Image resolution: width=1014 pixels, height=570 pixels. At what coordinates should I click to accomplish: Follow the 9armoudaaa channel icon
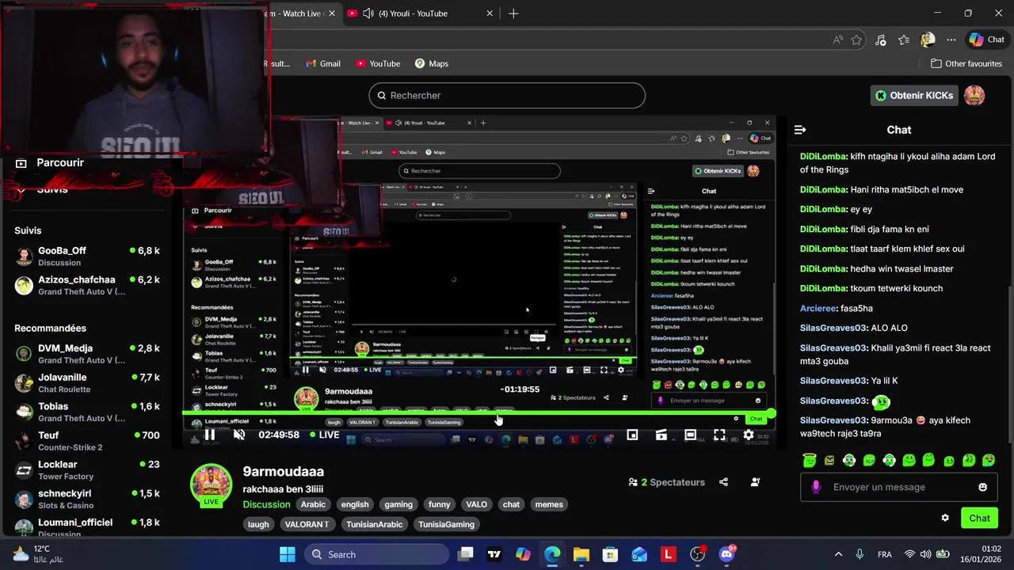pos(755,482)
